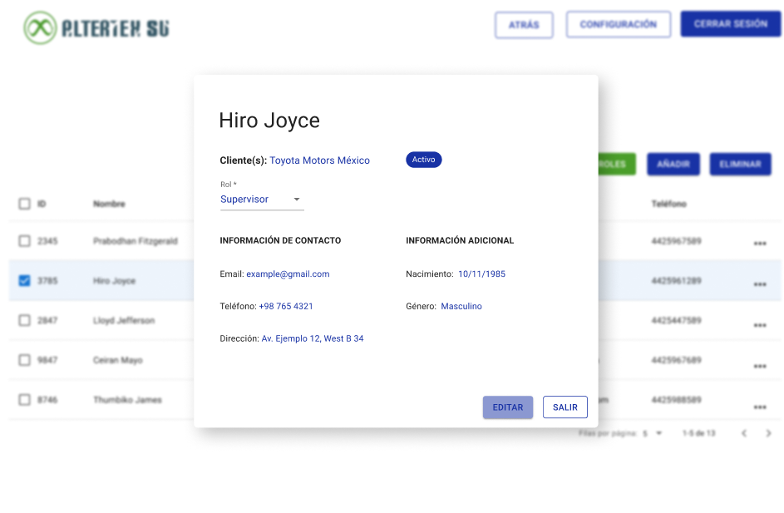This screenshot has width=784, height=513.
Task: Check the box for ID 2345
Action: (x=24, y=241)
